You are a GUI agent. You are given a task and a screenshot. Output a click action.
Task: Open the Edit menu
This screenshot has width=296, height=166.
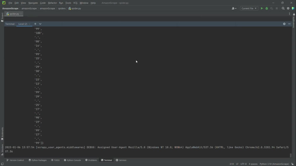click(17, 3)
